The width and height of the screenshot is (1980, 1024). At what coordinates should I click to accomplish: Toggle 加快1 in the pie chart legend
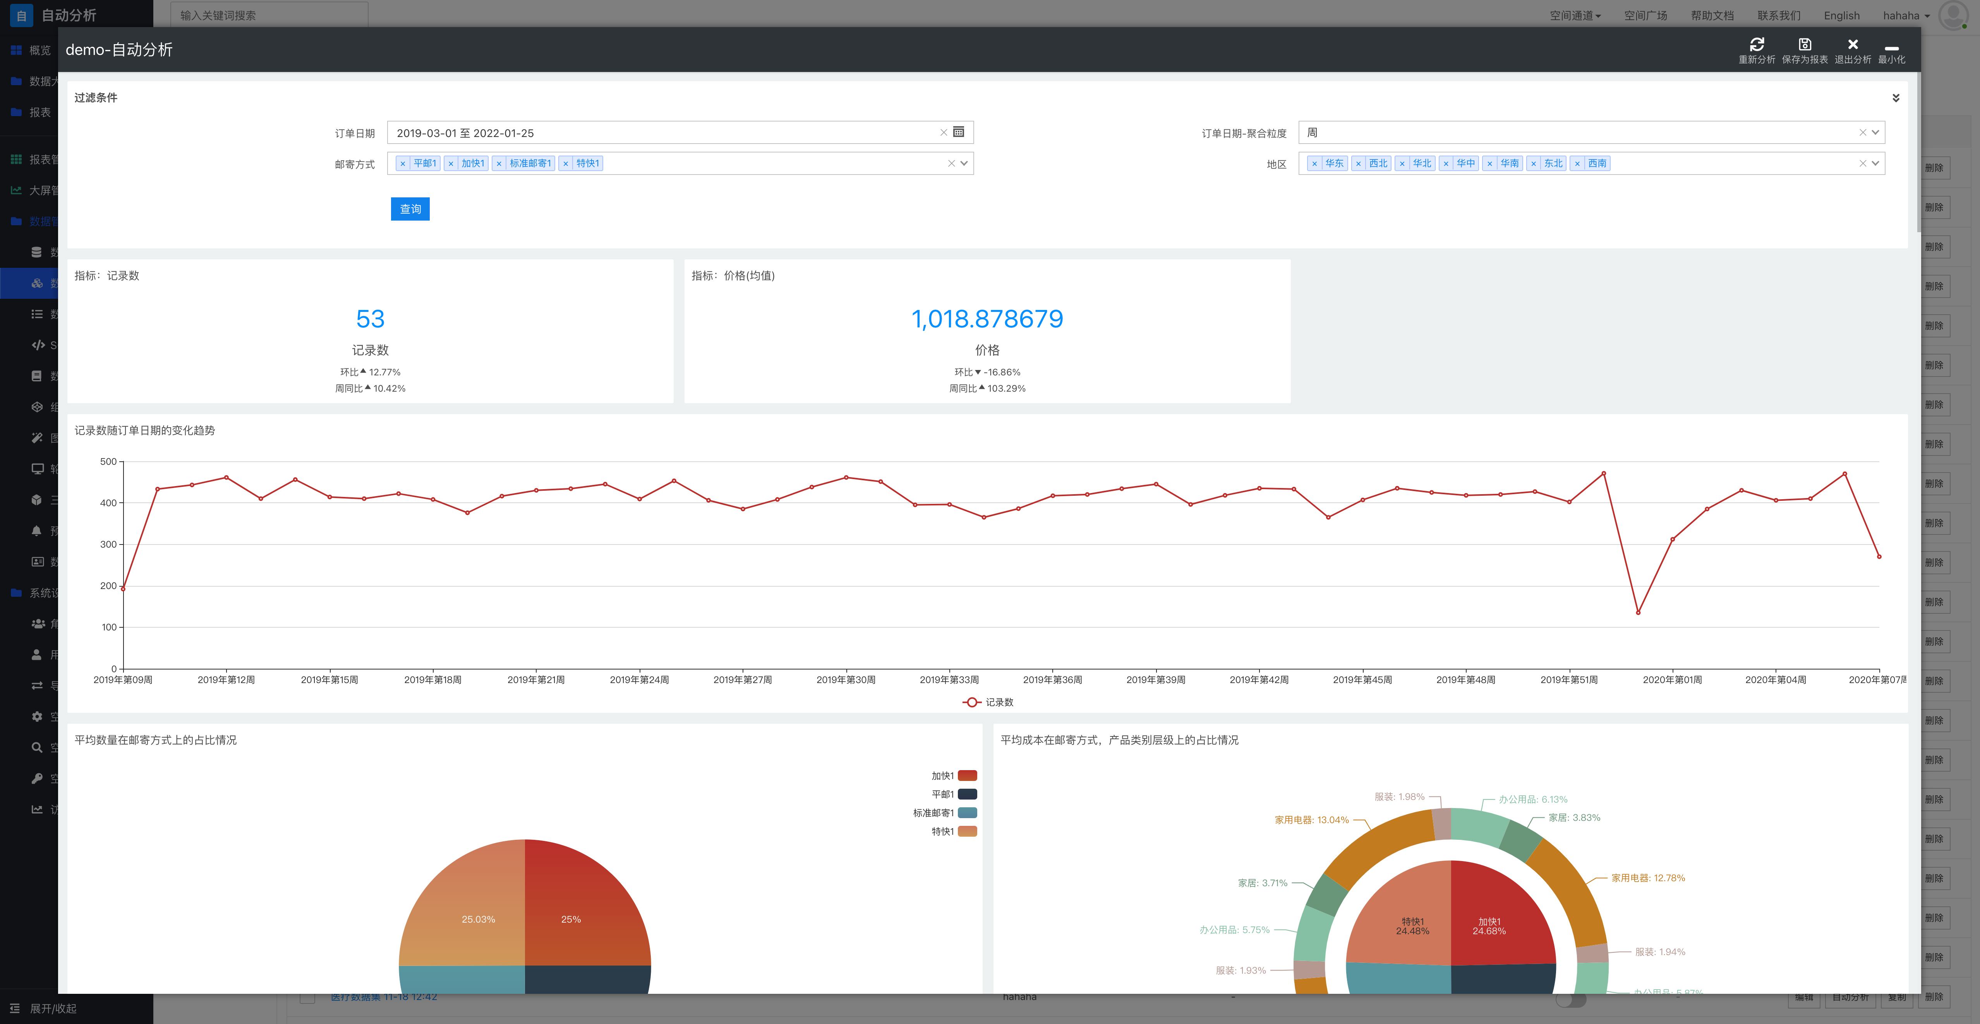(x=954, y=776)
